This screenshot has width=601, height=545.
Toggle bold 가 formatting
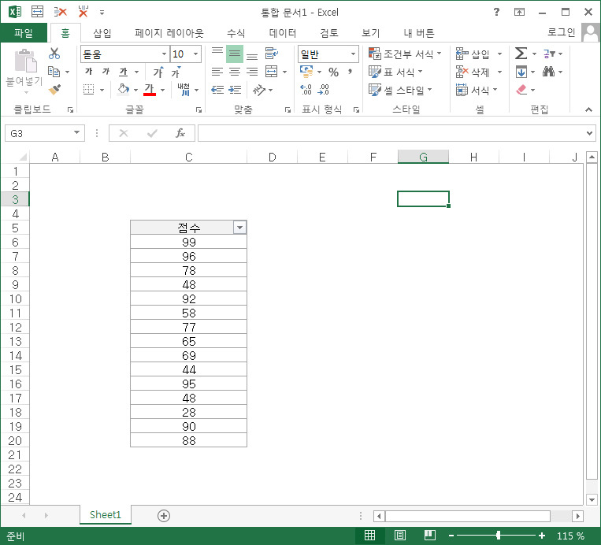(x=89, y=72)
